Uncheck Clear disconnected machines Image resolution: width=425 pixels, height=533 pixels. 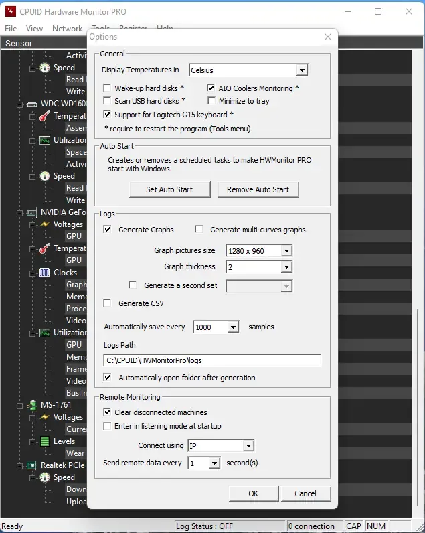(x=107, y=412)
